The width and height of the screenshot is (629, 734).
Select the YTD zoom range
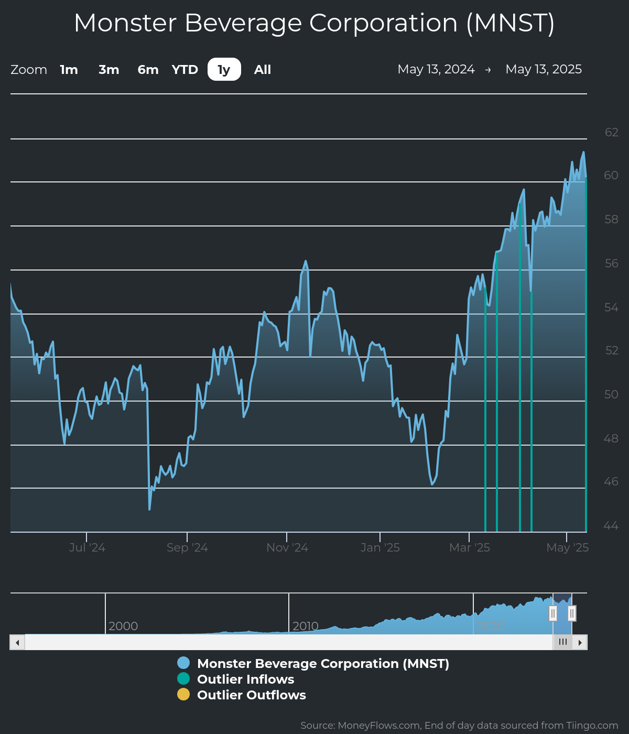click(185, 70)
